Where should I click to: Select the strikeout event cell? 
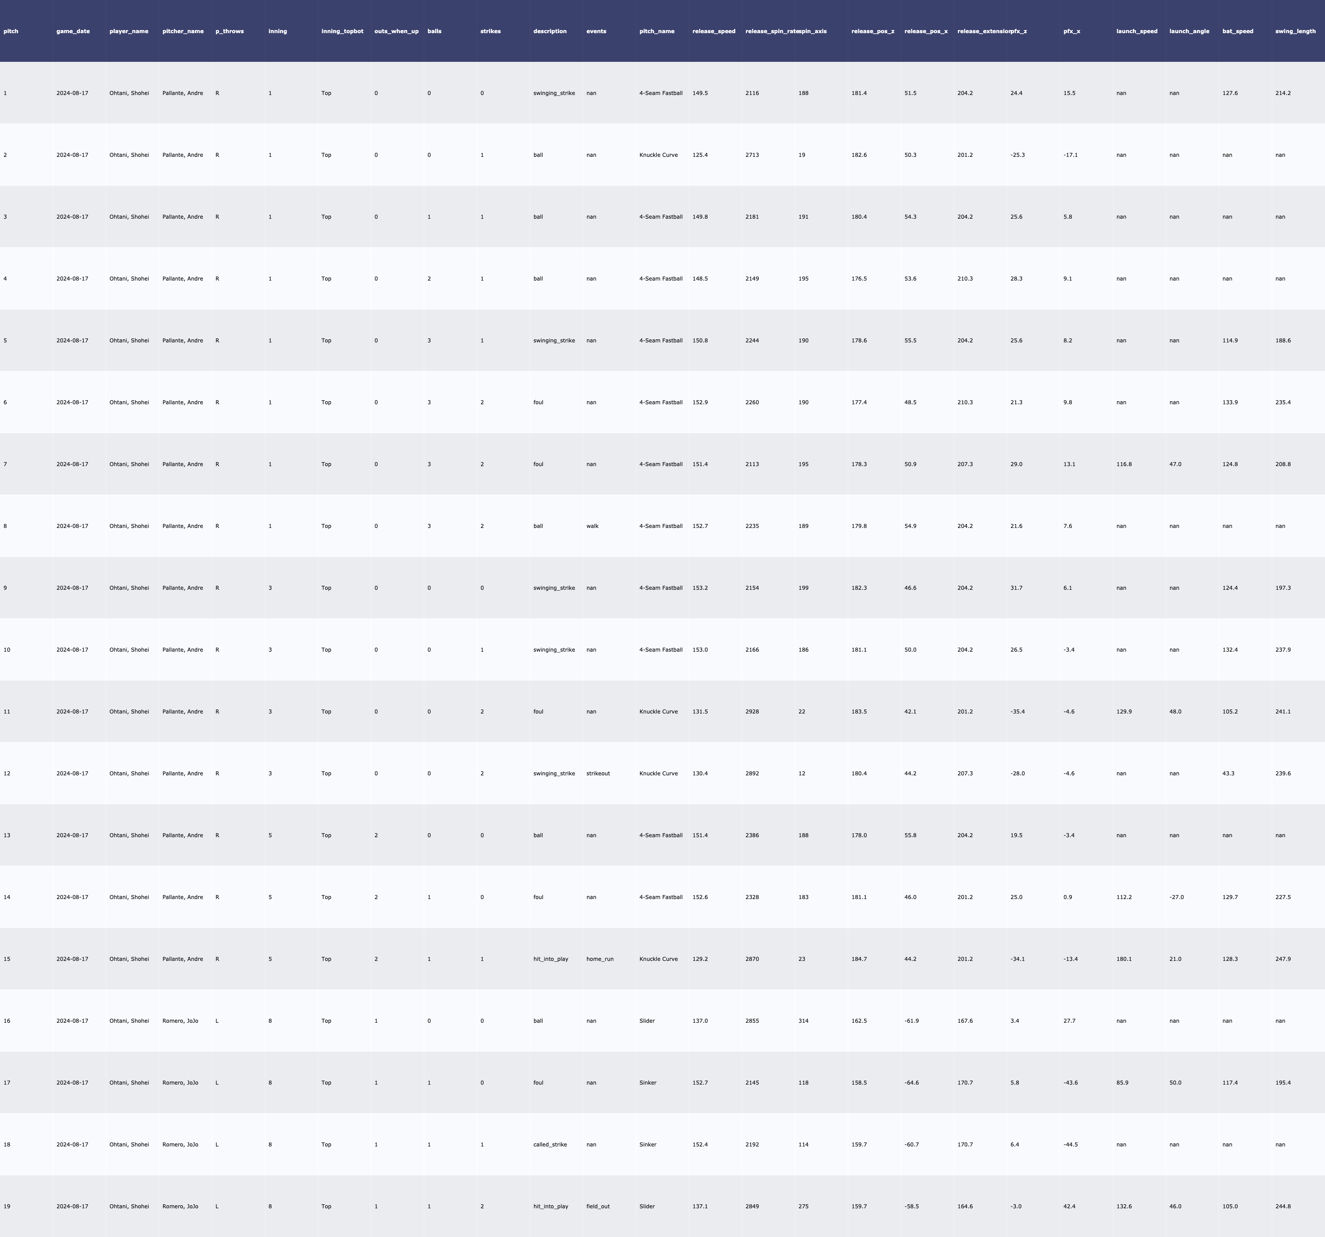pyautogui.click(x=598, y=774)
